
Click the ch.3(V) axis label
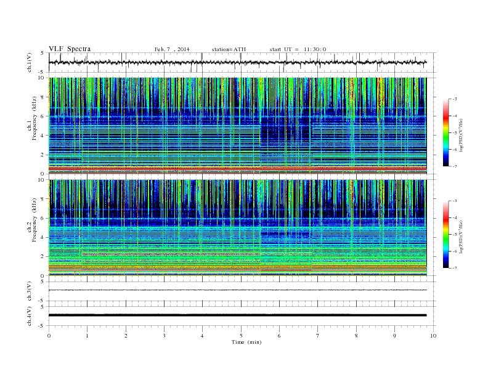[30, 291]
